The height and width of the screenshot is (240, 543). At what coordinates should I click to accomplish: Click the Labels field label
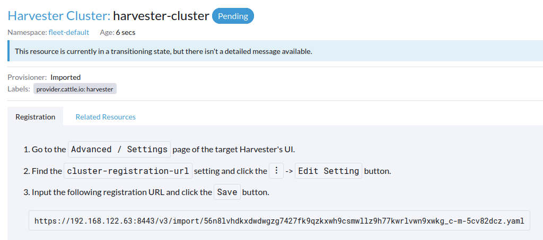coord(19,89)
